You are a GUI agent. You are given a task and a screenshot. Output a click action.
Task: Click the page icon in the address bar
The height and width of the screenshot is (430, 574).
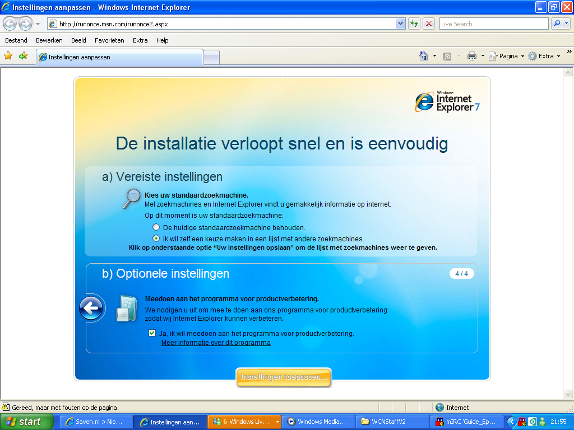(x=53, y=24)
